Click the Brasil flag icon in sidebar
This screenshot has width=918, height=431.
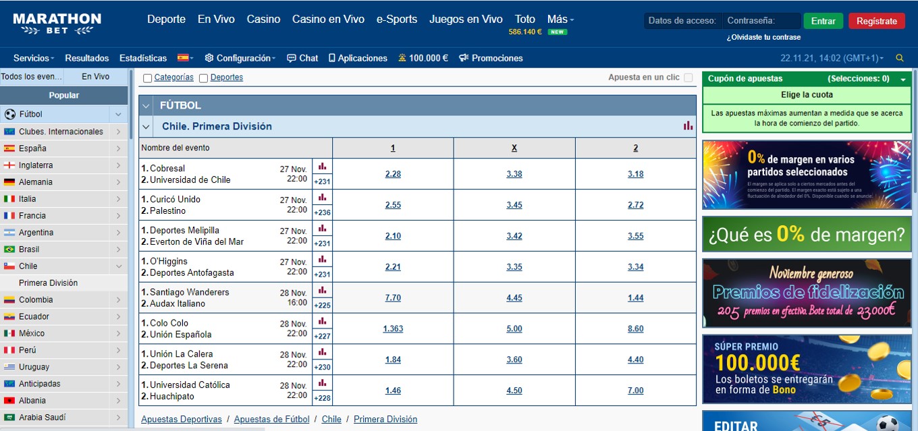point(9,250)
